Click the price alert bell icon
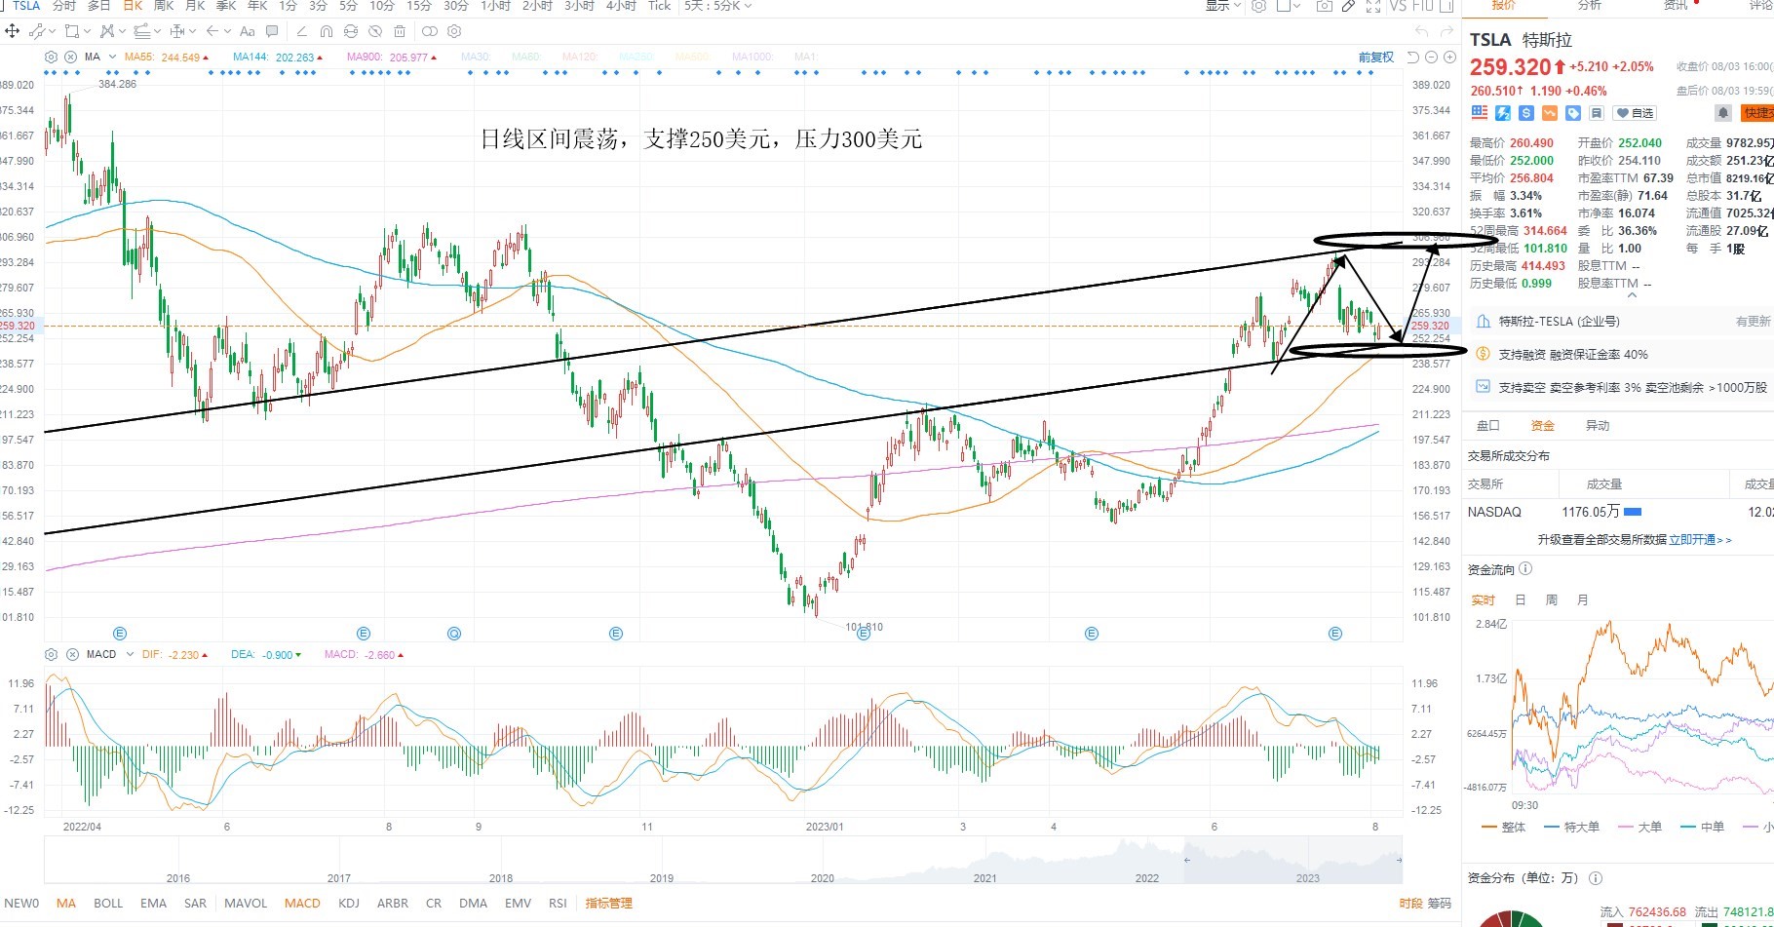 1723,113
